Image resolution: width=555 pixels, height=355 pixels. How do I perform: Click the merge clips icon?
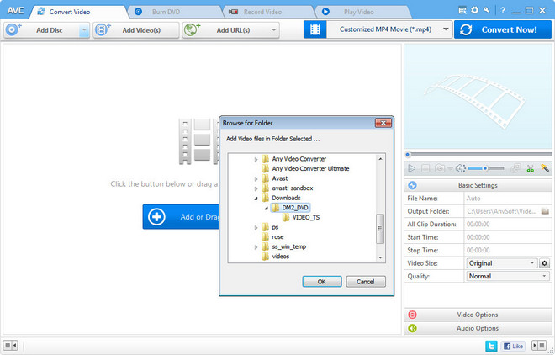click(x=515, y=168)
